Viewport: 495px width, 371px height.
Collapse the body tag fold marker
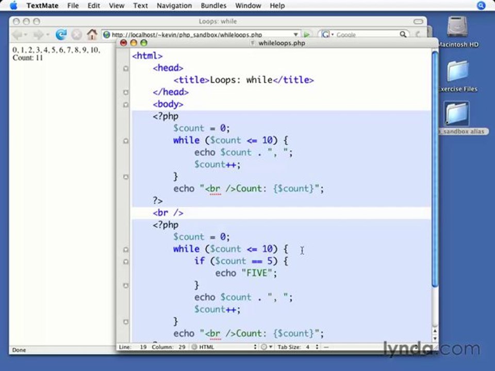tap(126, 105)
